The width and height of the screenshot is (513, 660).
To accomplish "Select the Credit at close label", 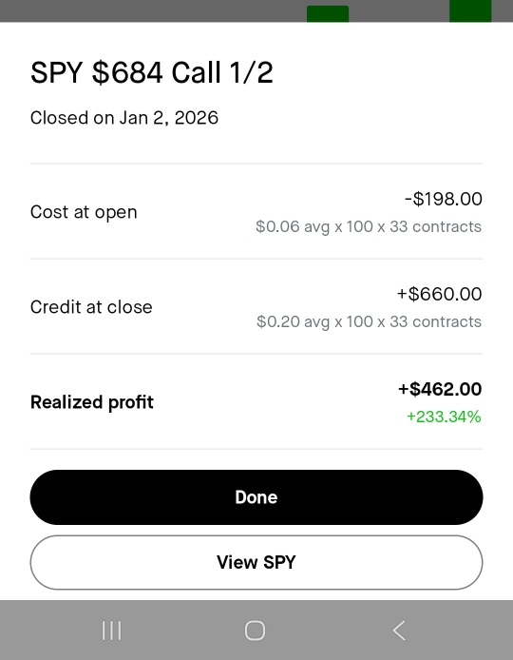I will click(x=91, y=307).
